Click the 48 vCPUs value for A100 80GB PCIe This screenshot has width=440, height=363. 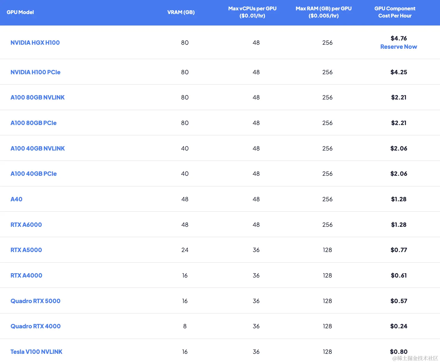click(x=256, y=123)
